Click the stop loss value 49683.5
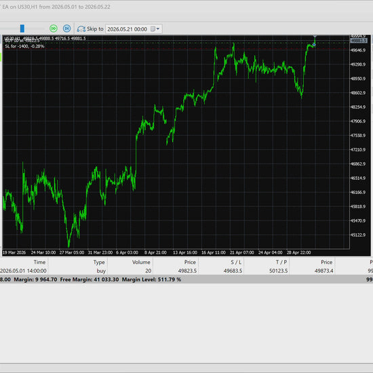The image size is (373, 373). [233, 271]
